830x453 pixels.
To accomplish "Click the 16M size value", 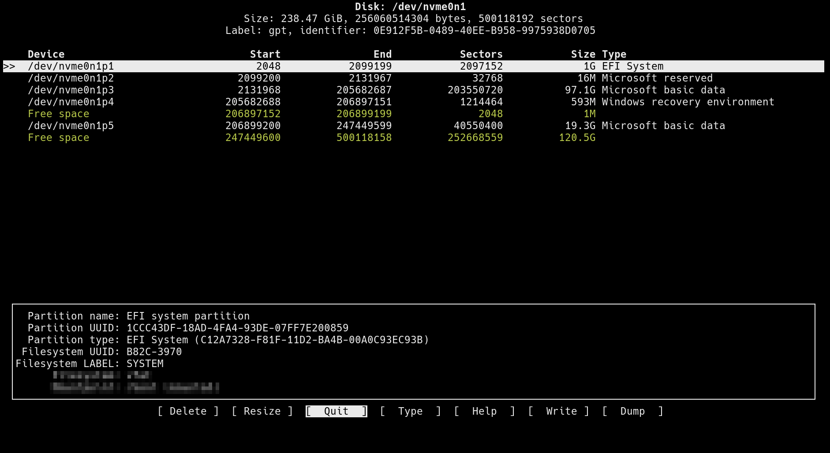I will pyautogui.click(x=586, y=78).
